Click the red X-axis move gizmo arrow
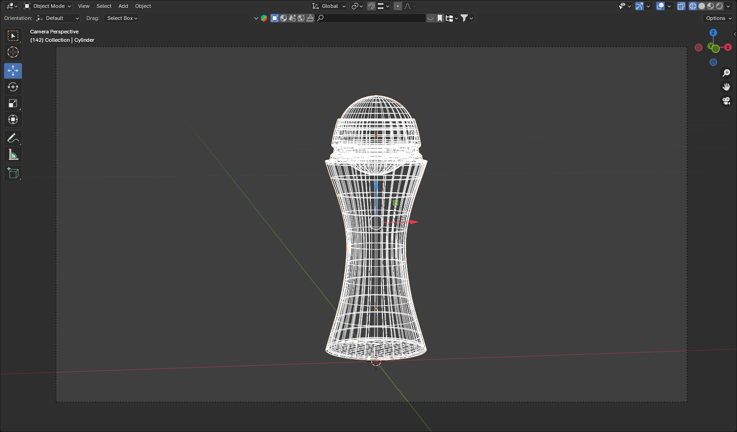The width and height of the screenshot is (737, 432). (414, 222)
